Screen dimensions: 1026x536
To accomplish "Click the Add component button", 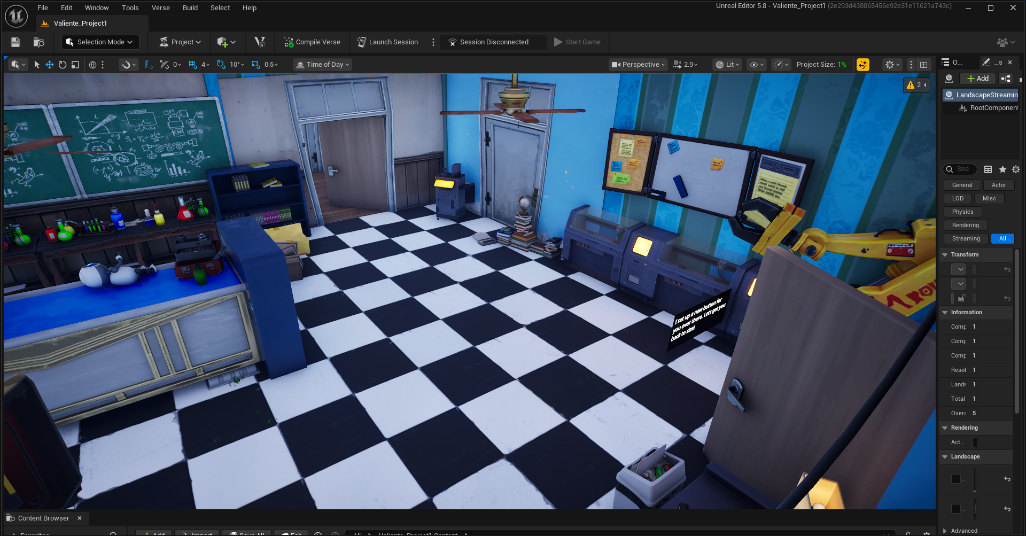I will pyautogui.click(x=977, y=79).
